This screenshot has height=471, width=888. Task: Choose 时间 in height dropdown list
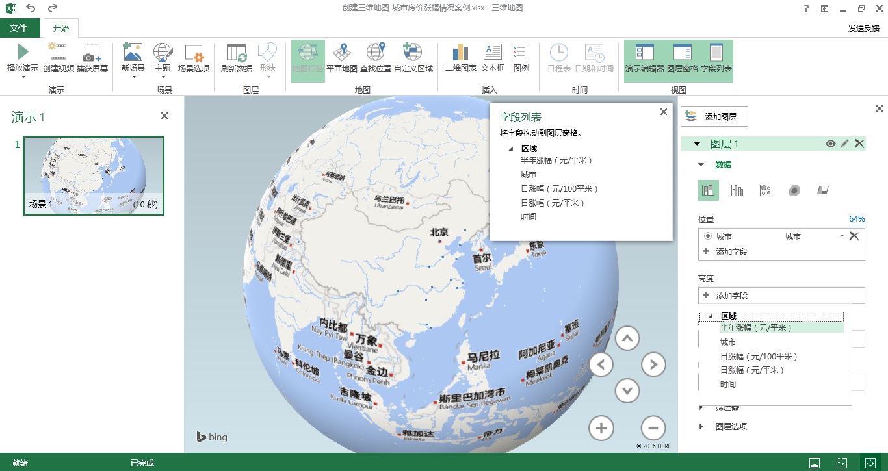[x=728, y=385]
